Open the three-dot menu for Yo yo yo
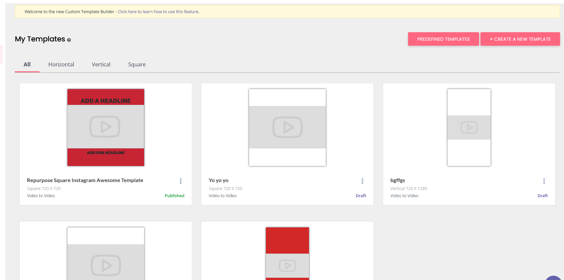The width and height of the screenshot is (564, 280). click(362, 181)
